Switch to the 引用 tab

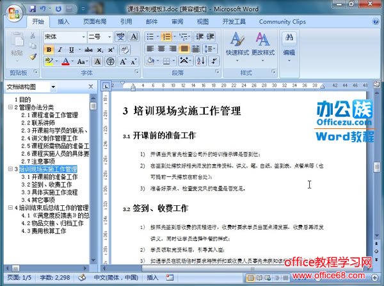point(126,22)
